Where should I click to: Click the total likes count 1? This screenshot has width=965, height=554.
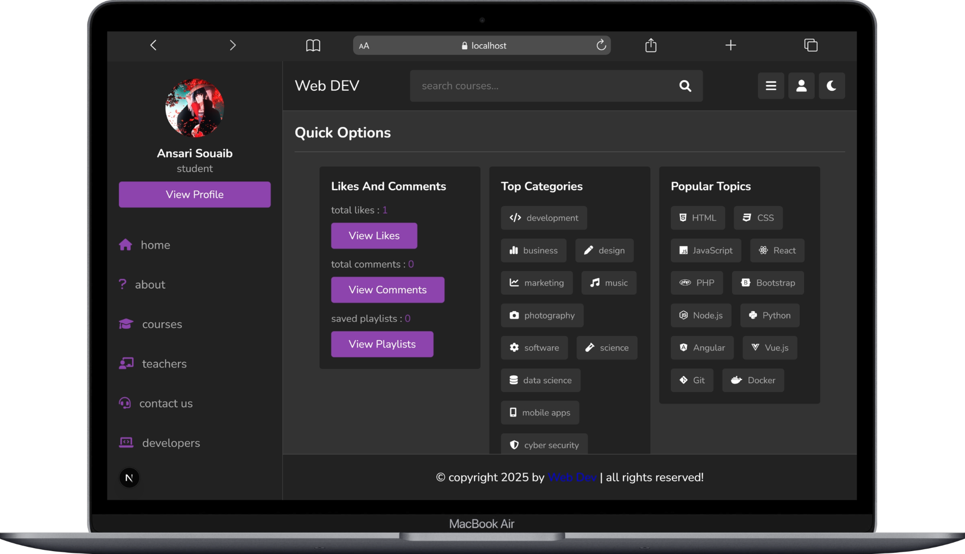385,210
